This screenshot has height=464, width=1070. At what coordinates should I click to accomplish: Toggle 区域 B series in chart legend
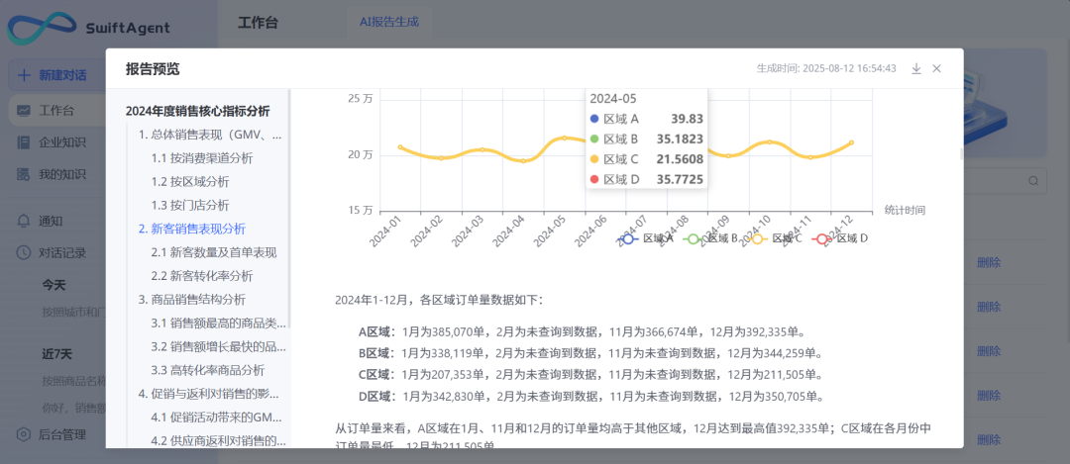[x=709, y=238]
